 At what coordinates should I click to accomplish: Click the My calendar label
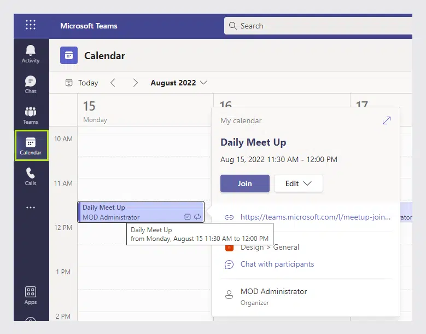coord(241,121)
